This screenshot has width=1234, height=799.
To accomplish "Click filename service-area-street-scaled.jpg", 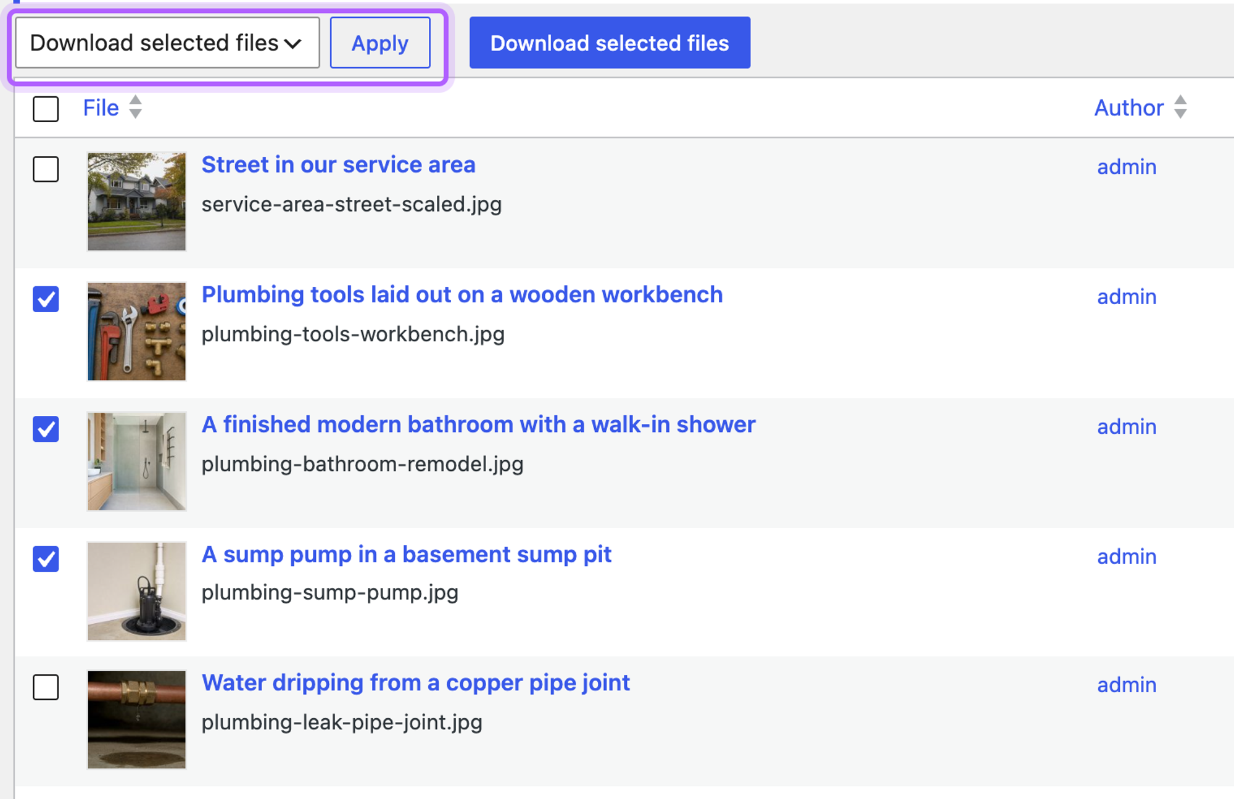I will click(x=352, y=204).
